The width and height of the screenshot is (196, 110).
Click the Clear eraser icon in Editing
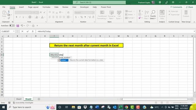140,18
